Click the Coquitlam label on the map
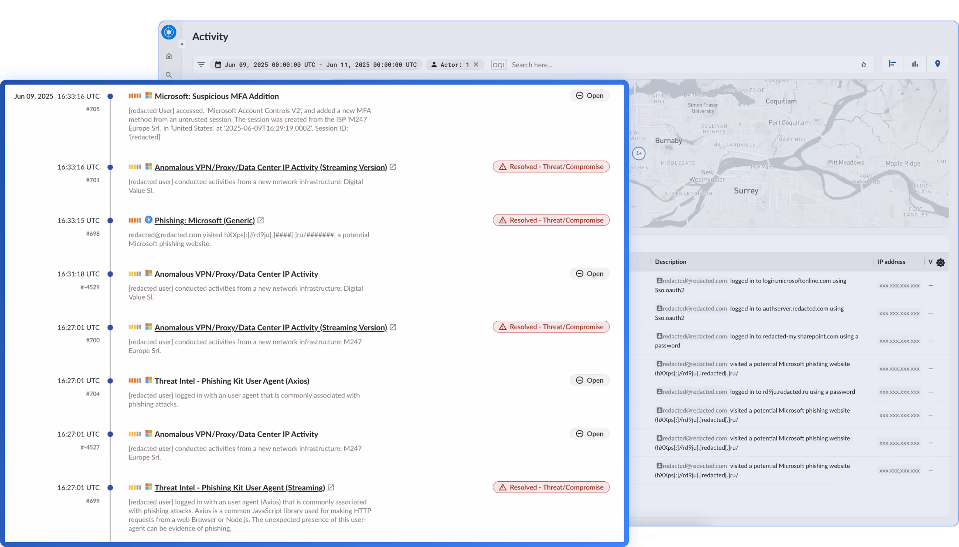 (781, 101)
